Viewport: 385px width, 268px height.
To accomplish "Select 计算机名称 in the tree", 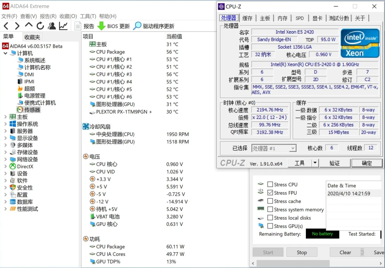I will (34, 67).
